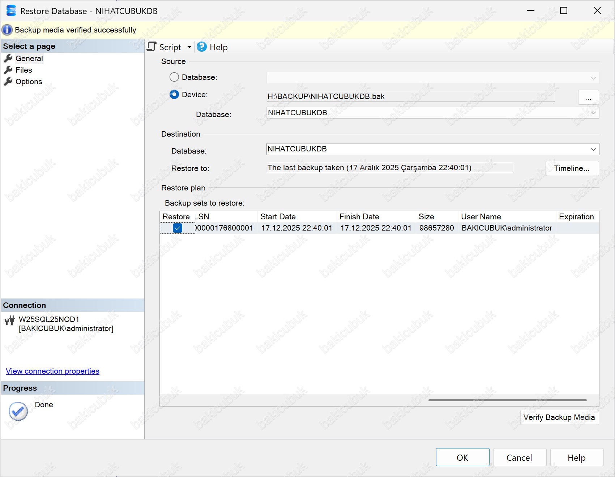Click the wrench icon beside General page
Viewport: 615px width, 477px height.
coord(8,59)
